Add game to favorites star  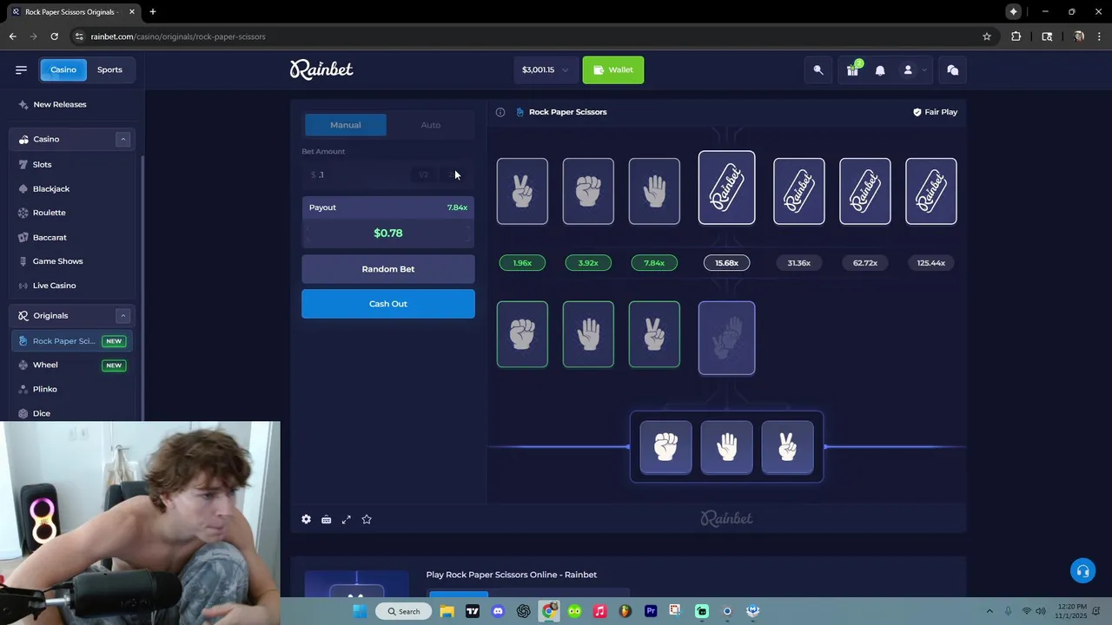367,519
